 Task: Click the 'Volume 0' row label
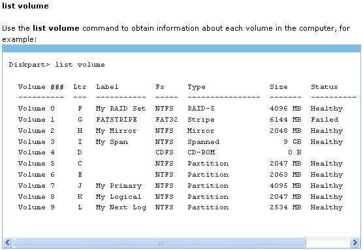click(37, 109)
